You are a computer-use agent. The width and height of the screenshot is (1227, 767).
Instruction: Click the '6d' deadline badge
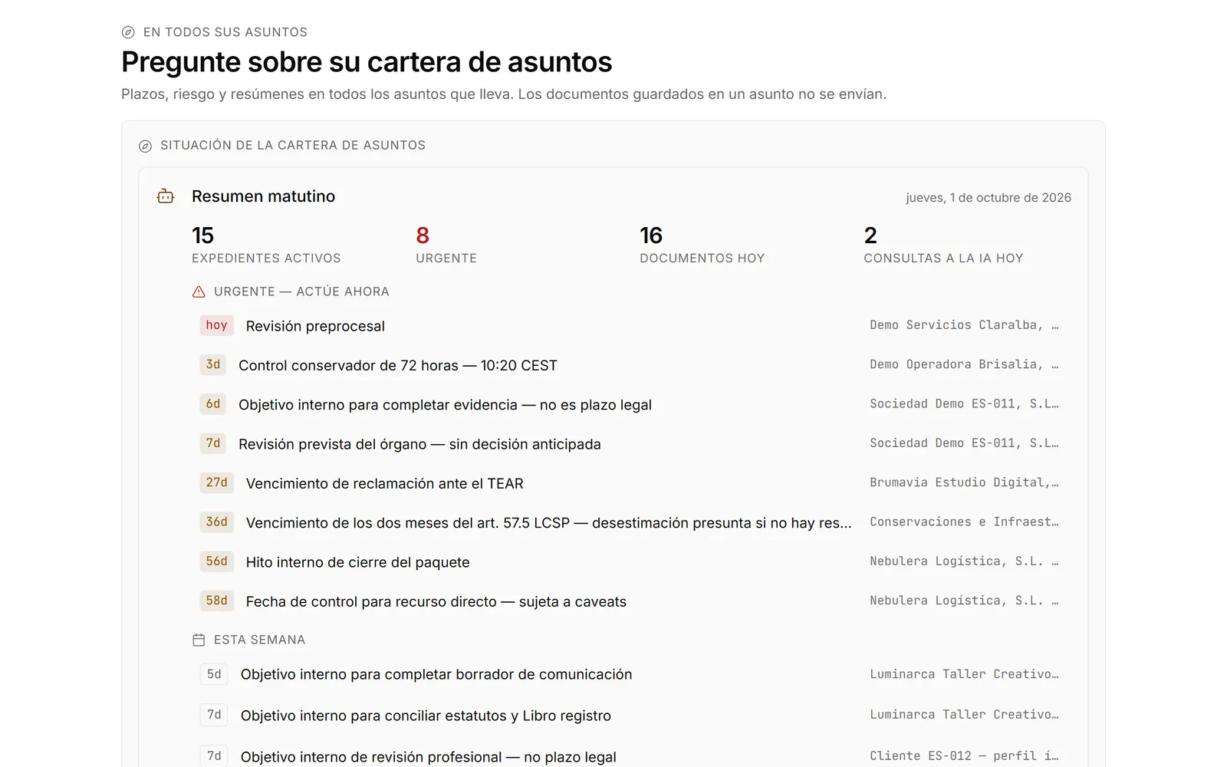coord(213,403)
